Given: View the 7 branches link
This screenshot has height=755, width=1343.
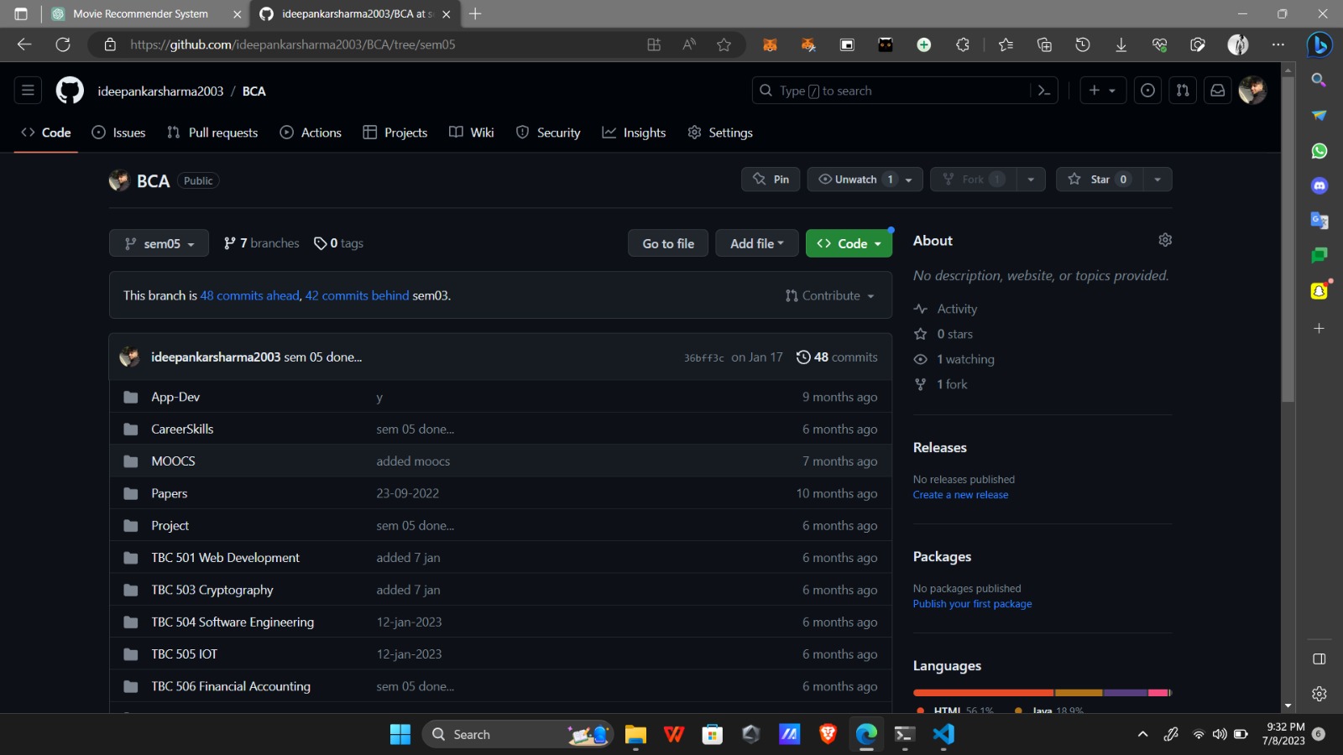Looking at the screenshot, I should (x=261, y=243).
